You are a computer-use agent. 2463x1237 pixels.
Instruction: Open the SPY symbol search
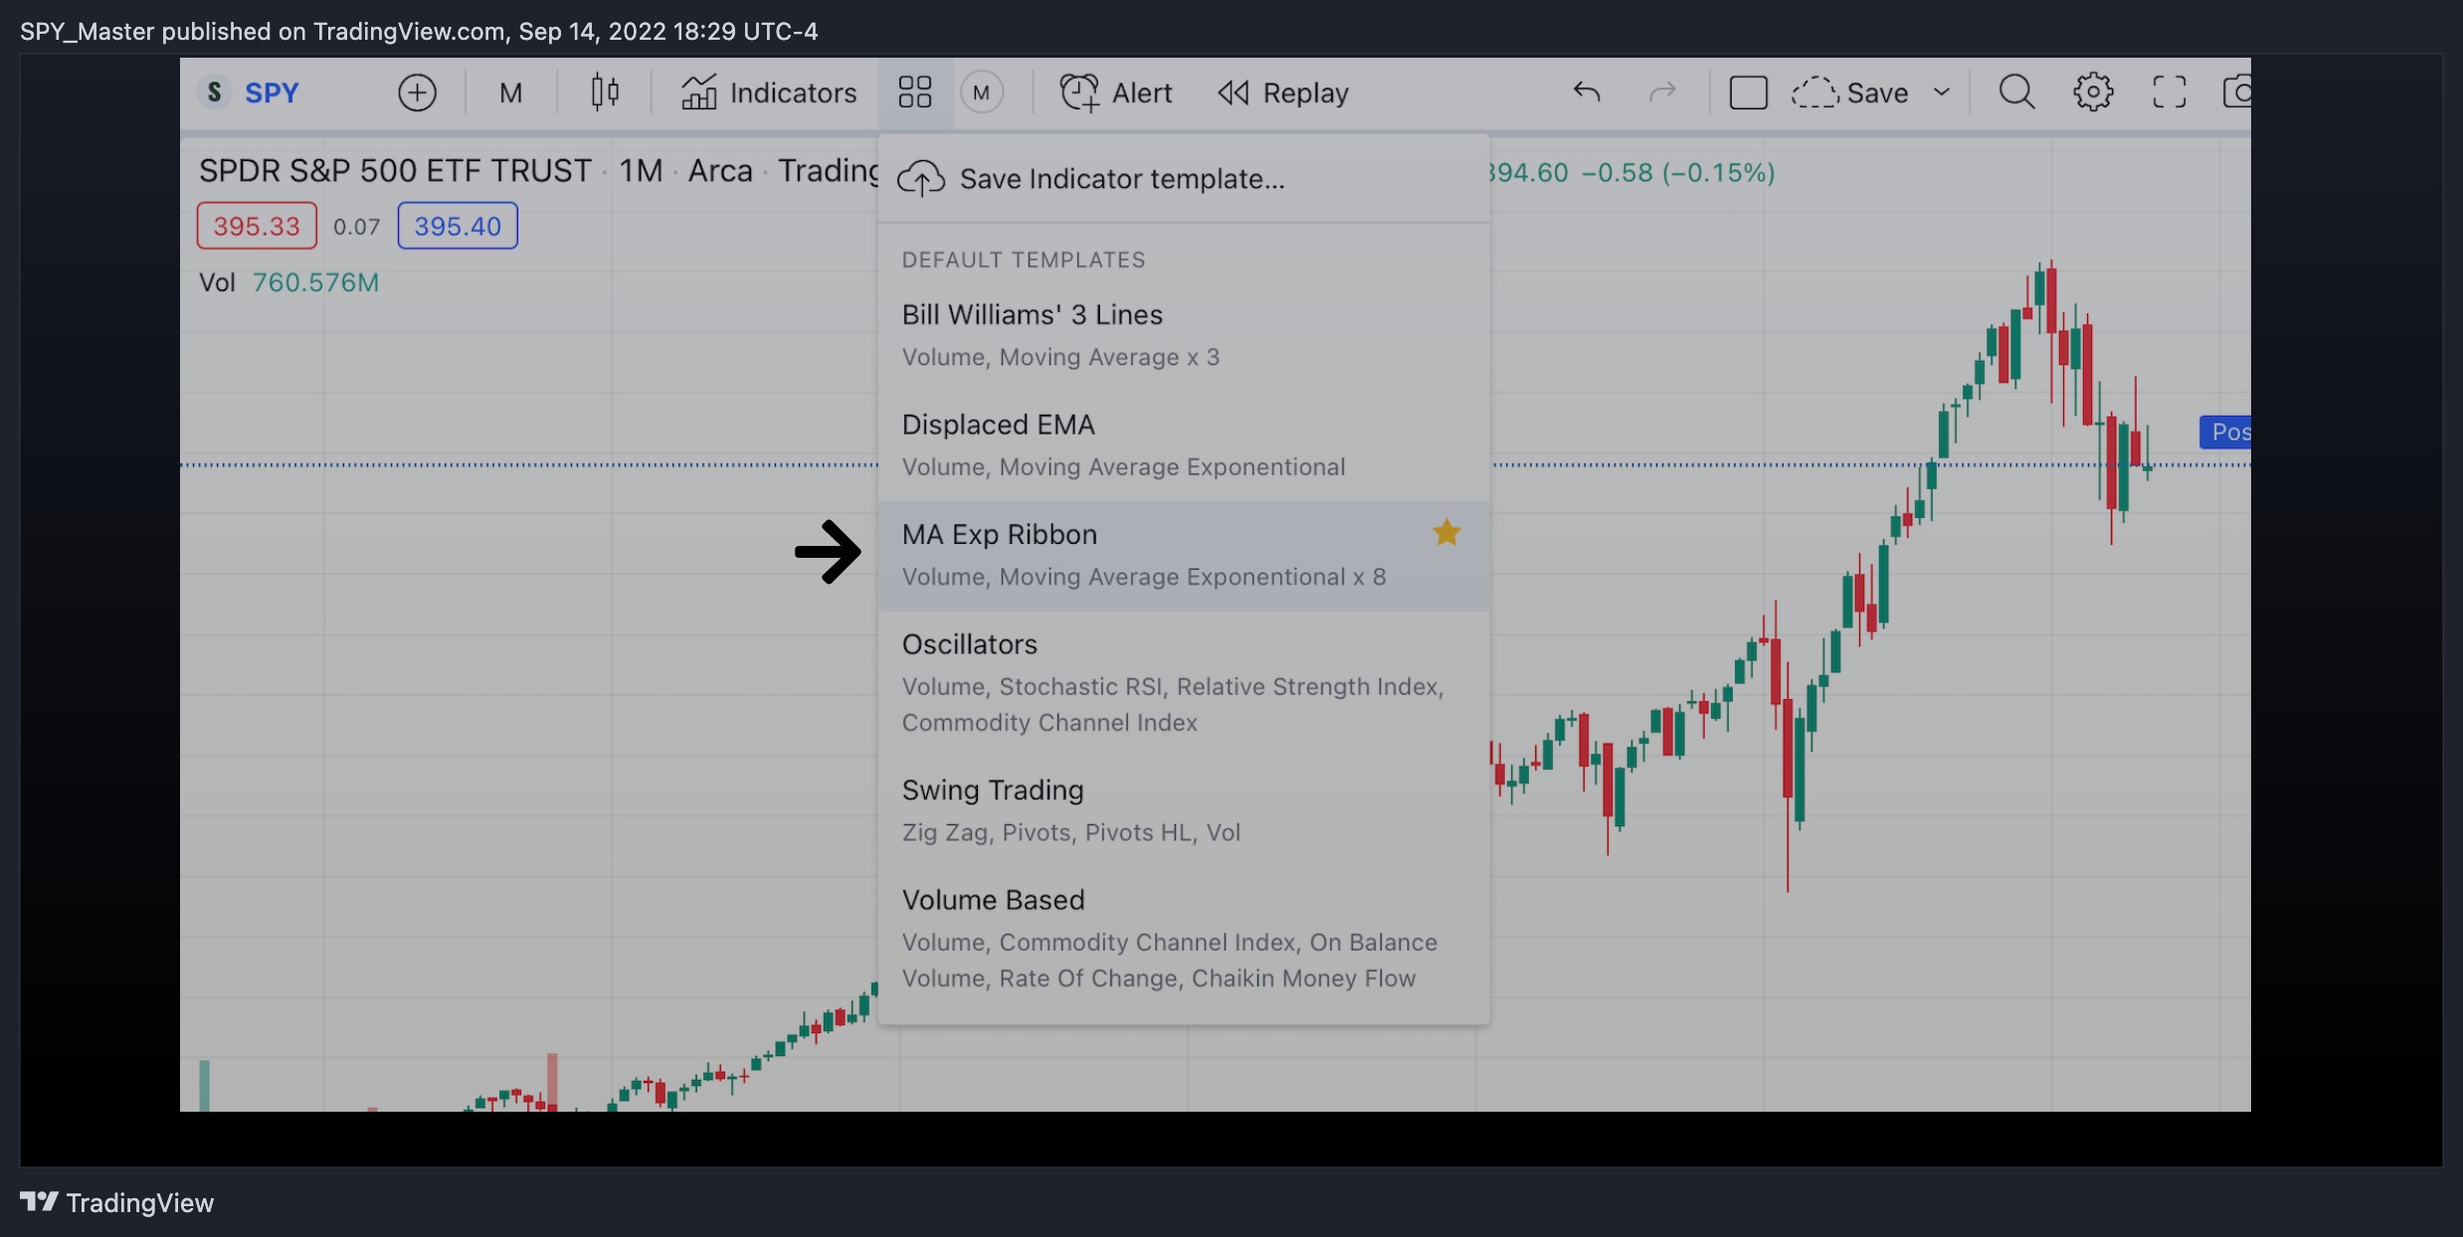pos(251,92)
